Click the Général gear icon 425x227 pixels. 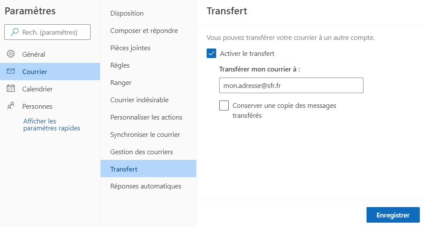(x=11, y=54)
